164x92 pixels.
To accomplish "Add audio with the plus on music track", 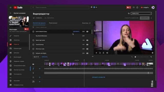I will (40, 69).
